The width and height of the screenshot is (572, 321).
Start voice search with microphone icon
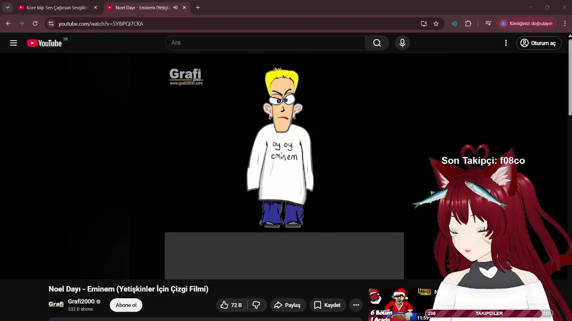pyautogui.click(x=402, y=43)
